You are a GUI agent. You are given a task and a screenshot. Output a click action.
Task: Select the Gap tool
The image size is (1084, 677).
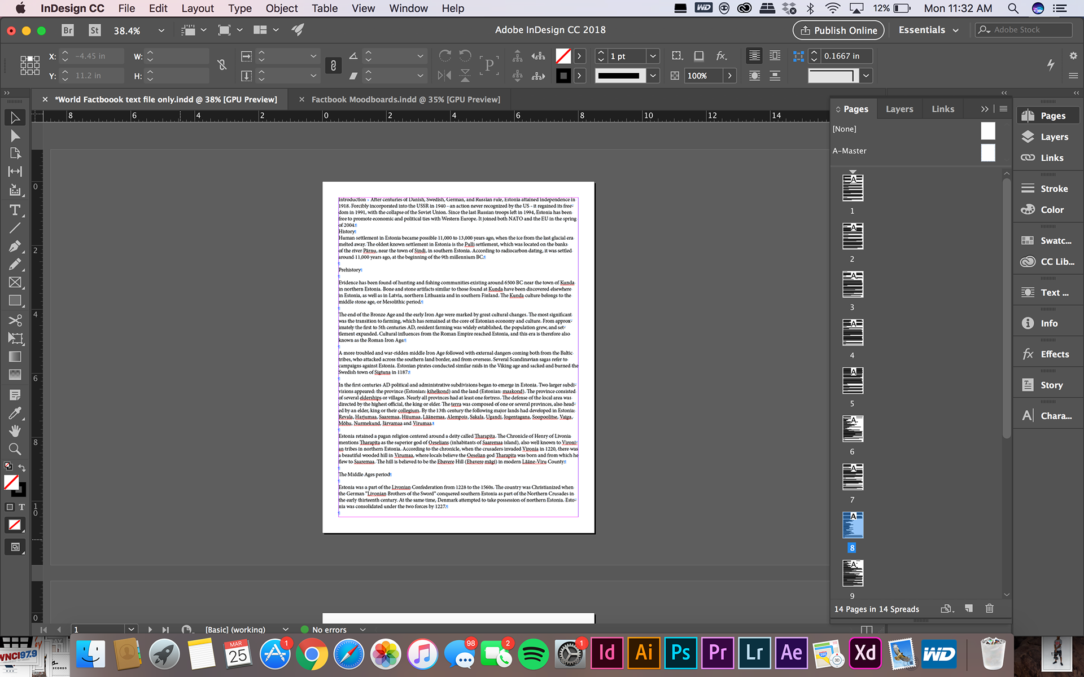click(15, 172)
